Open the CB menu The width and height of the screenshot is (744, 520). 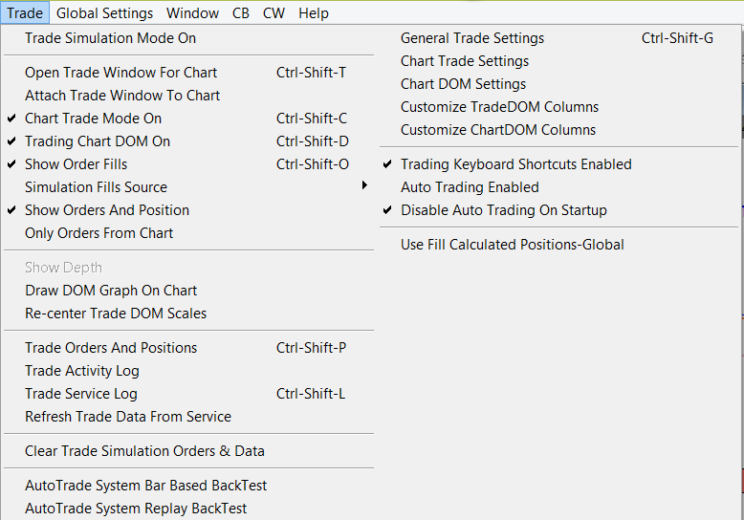point(240,13)
